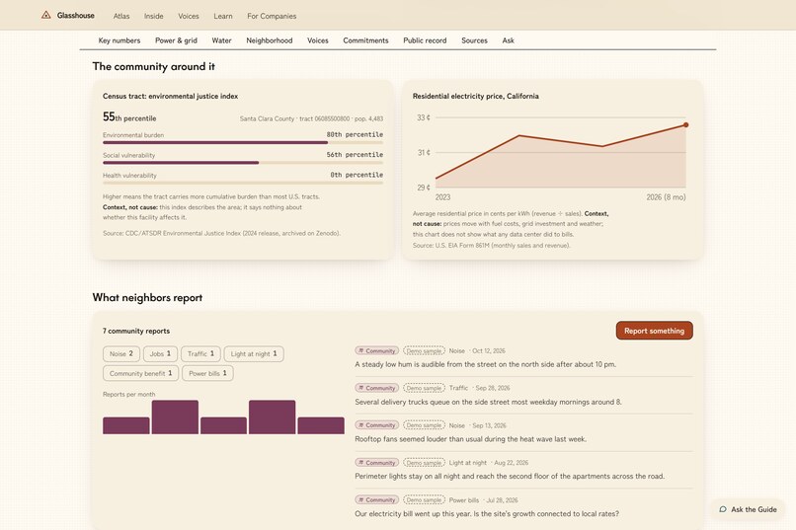Screen dimensions: 796x530
Task: Select report 'Rooftop fans seemed louder than usual'
Action: [x=470, y=439]
